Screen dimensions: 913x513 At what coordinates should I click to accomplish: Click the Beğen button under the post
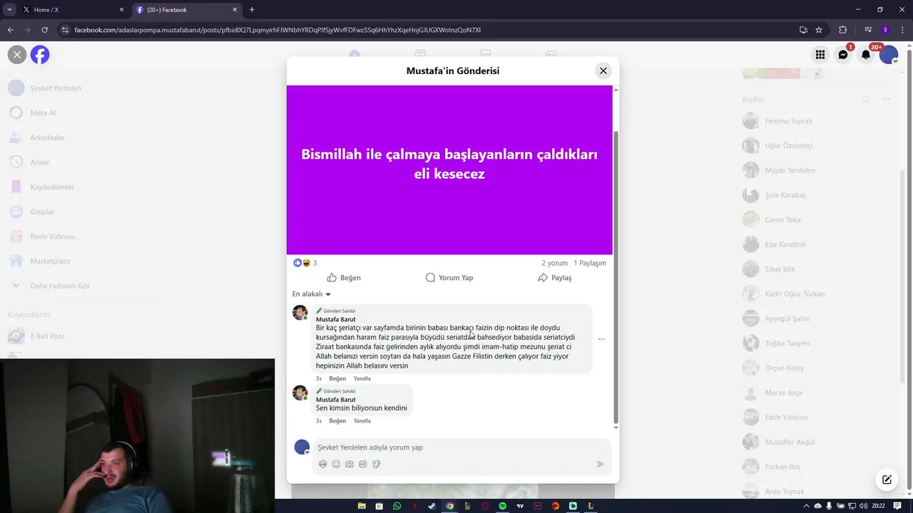click(x=344, y=278)
